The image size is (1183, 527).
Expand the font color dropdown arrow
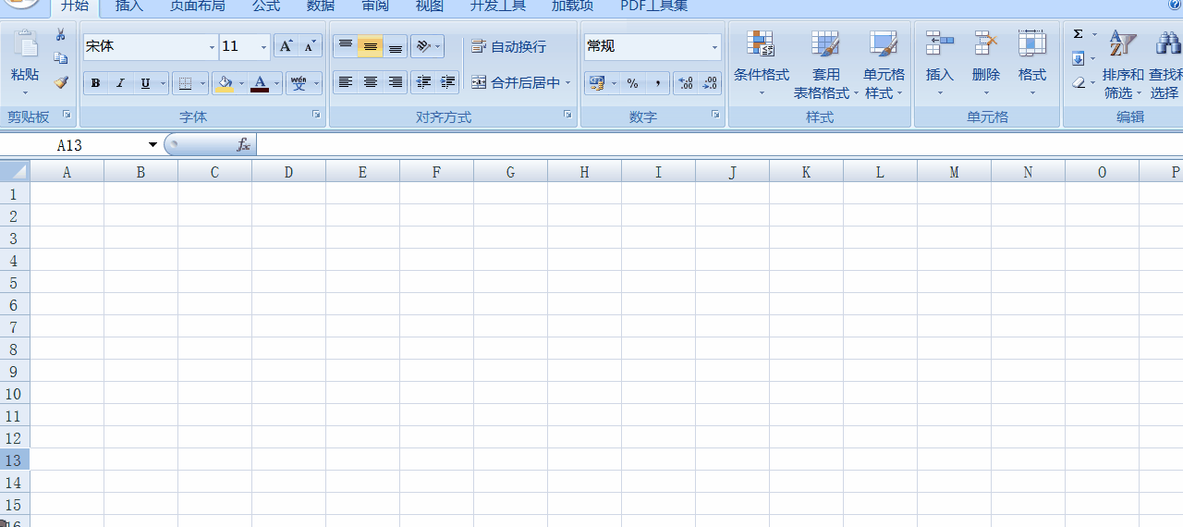276,83
